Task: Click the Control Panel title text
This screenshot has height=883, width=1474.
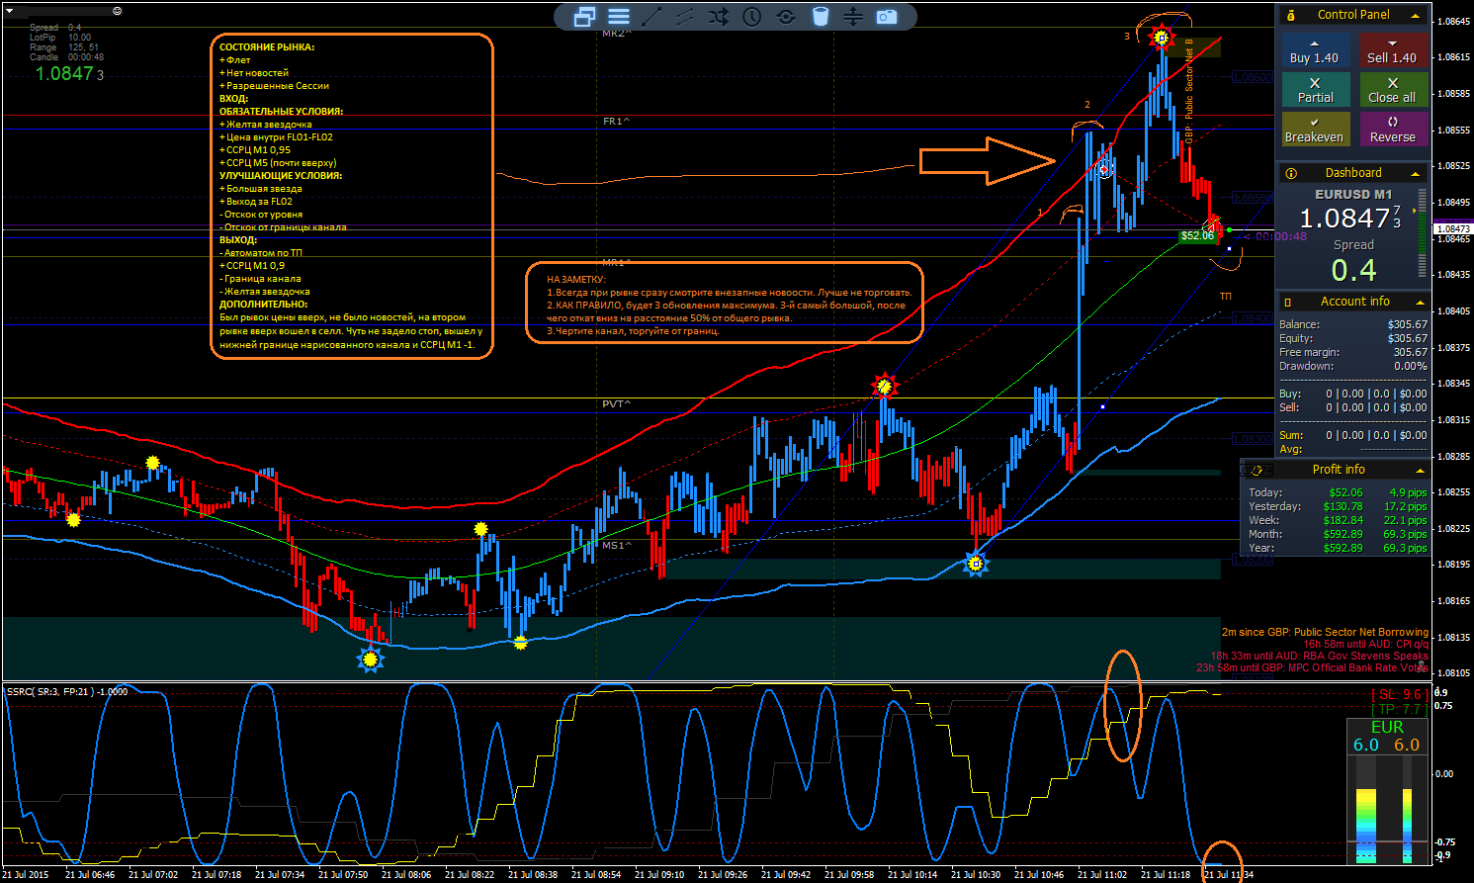Action: 1353,15
